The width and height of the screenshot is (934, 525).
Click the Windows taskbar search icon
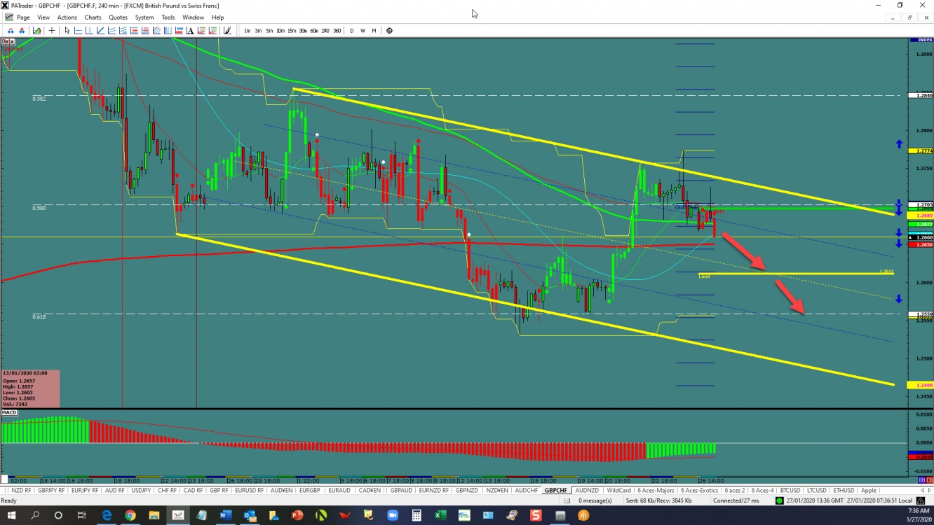[x=35, y=515]
